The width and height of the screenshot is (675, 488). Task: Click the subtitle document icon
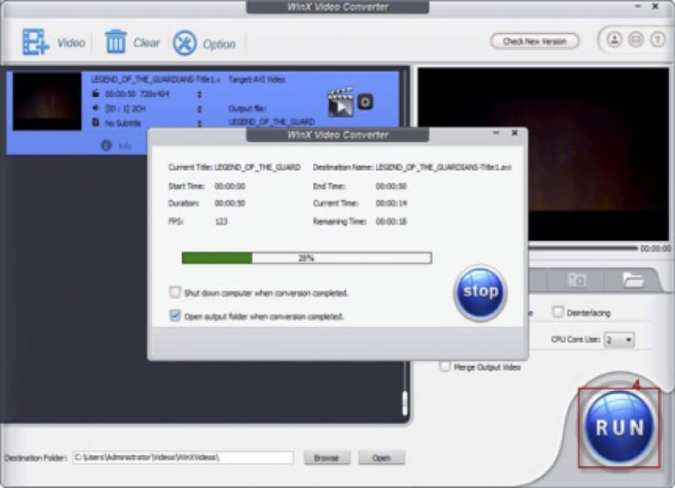pos(96,123)
